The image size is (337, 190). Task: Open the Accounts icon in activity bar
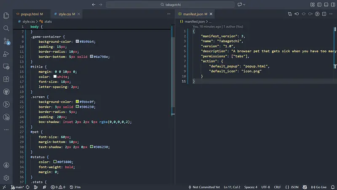click(6, 165)
